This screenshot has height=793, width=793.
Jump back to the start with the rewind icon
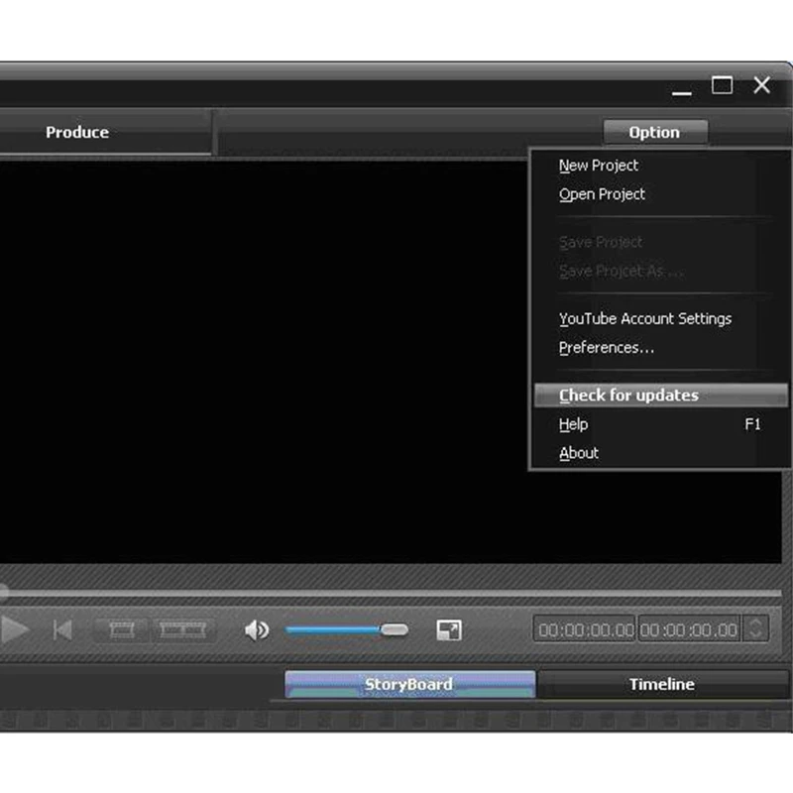62,630
